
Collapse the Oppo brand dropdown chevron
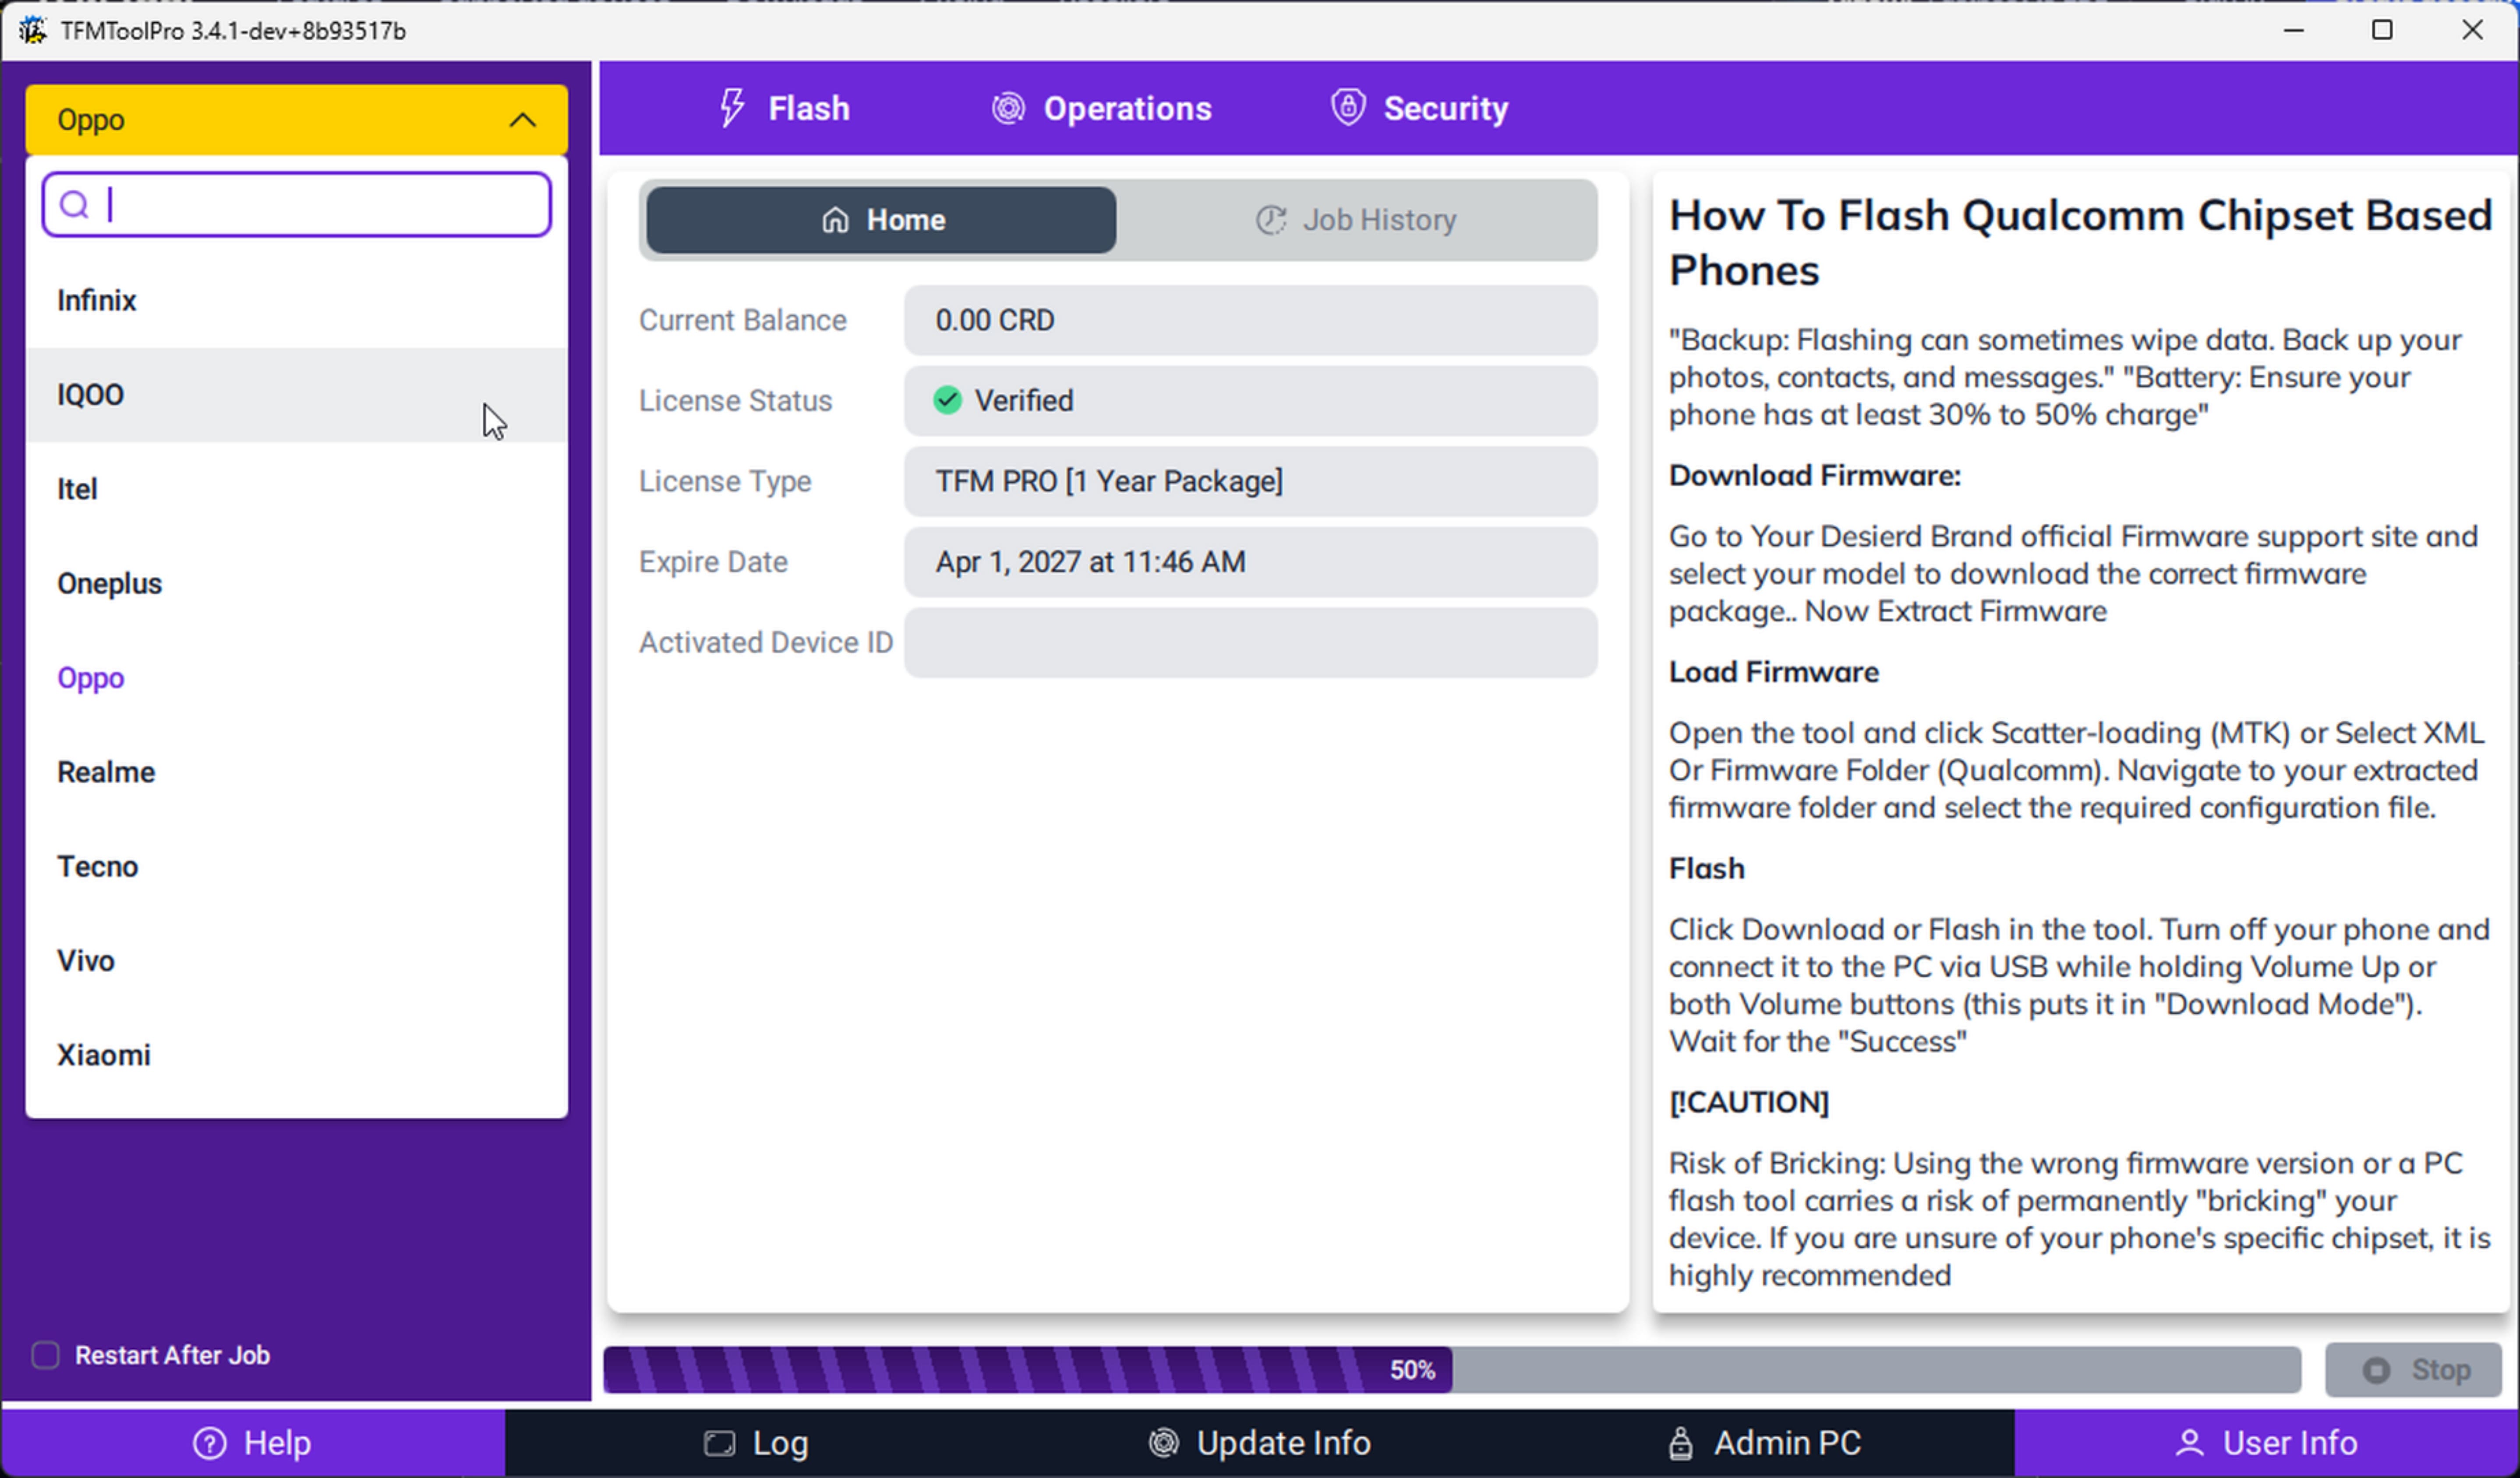click(522, 120)
